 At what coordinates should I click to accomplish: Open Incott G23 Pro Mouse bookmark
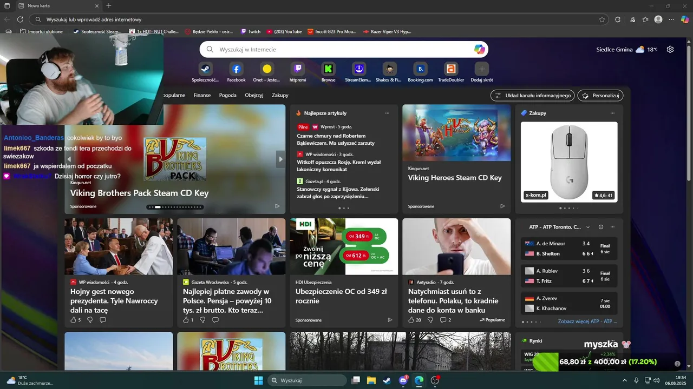pos(332,31)
